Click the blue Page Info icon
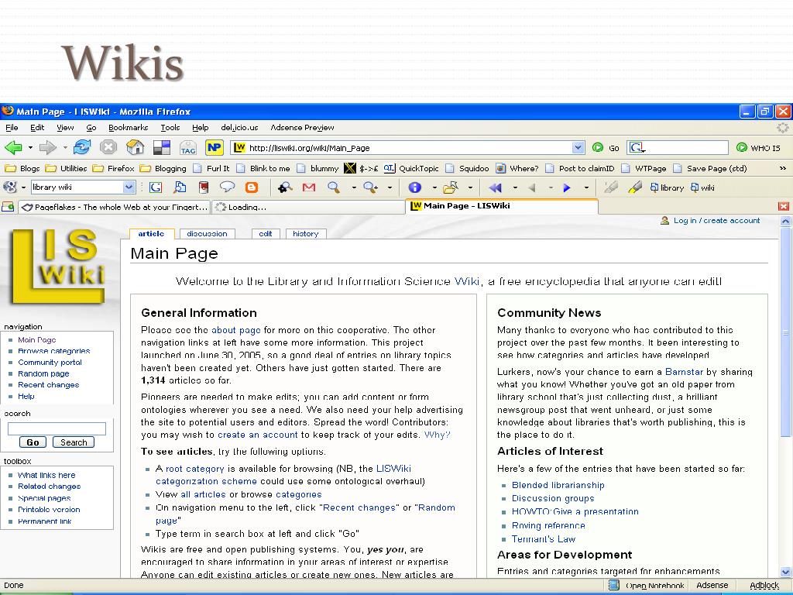 pos(415,187)
